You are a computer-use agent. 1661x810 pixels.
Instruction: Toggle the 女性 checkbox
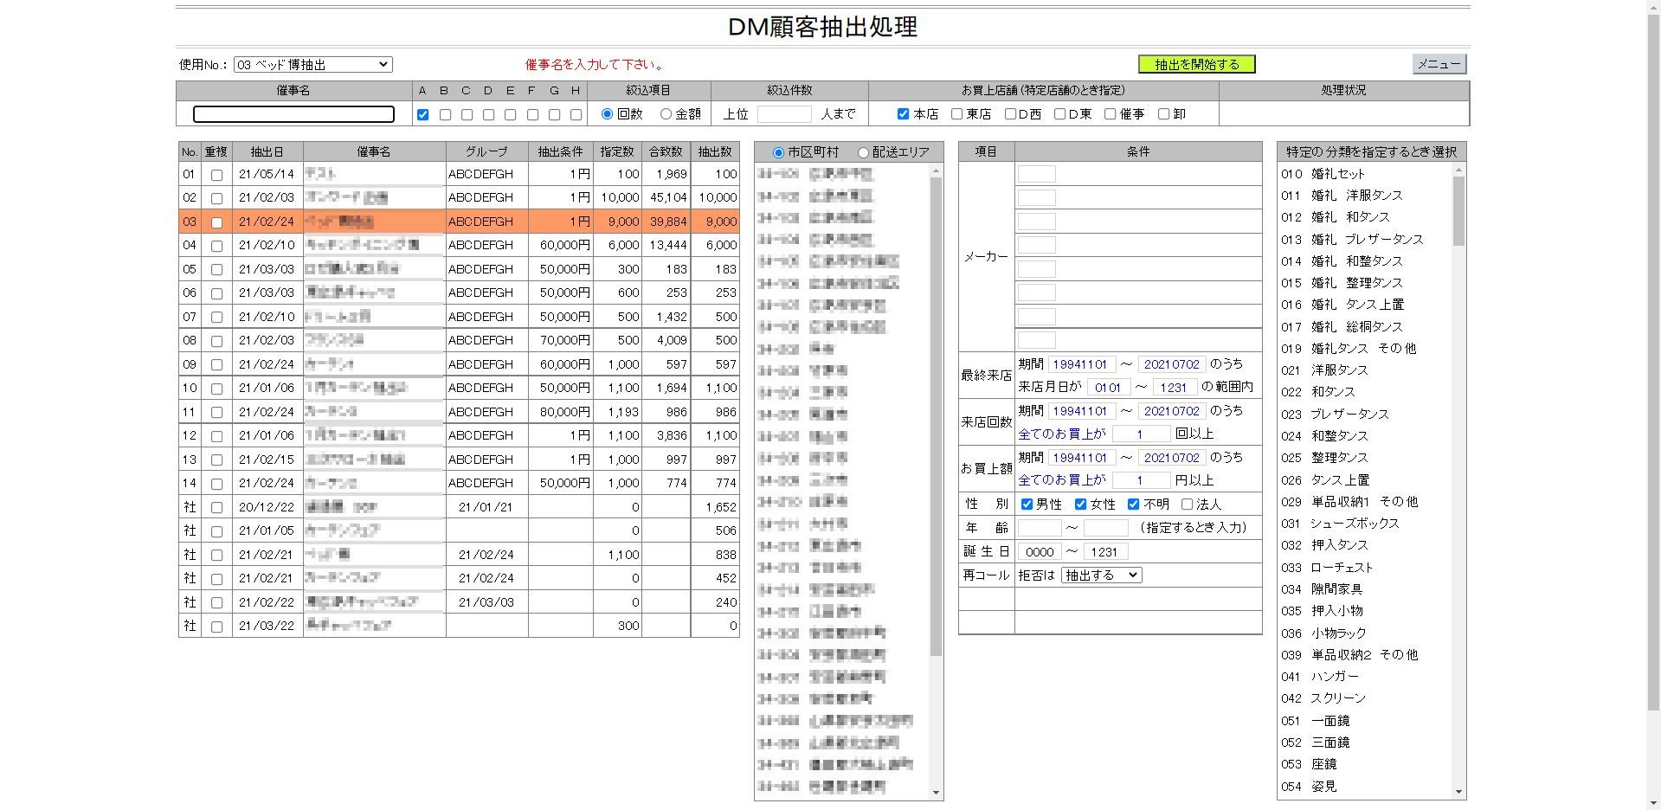coord(1080,504)
